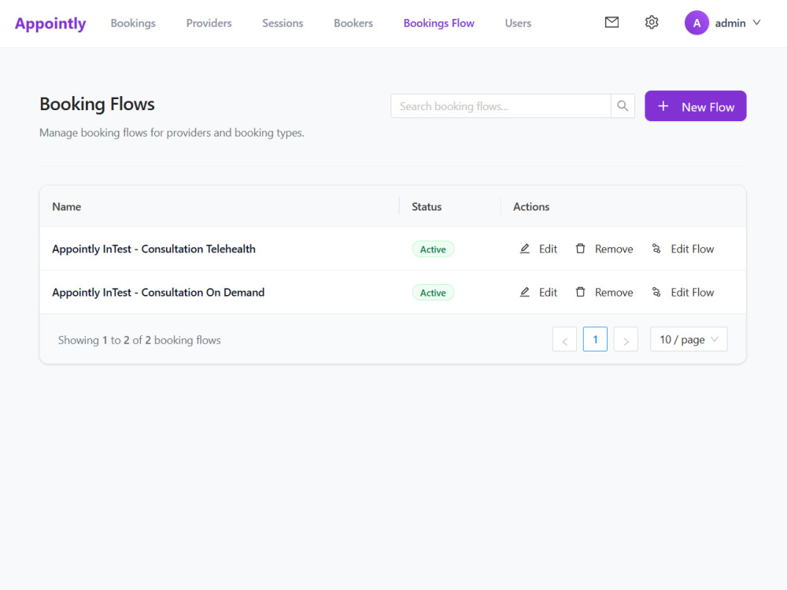Click flow icon for Consultation On Demand row
Viewport: 787px width, 590px height.
coord(656,292)
